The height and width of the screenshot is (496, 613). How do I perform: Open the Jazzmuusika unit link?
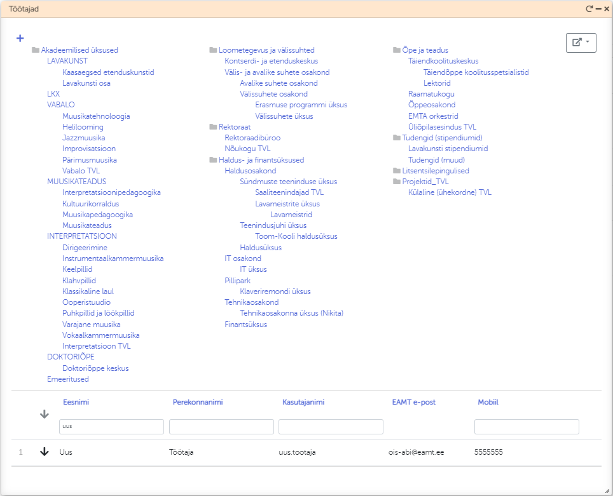(83, 138)
